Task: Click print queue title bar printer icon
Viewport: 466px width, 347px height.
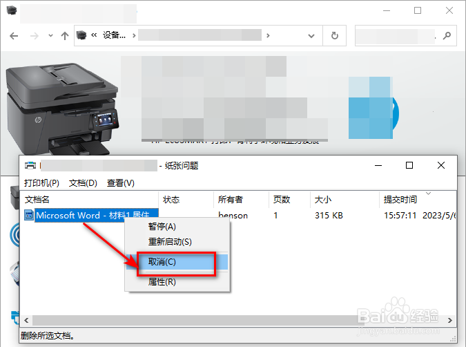Action: pyautogui.click(x=30, y=165)
